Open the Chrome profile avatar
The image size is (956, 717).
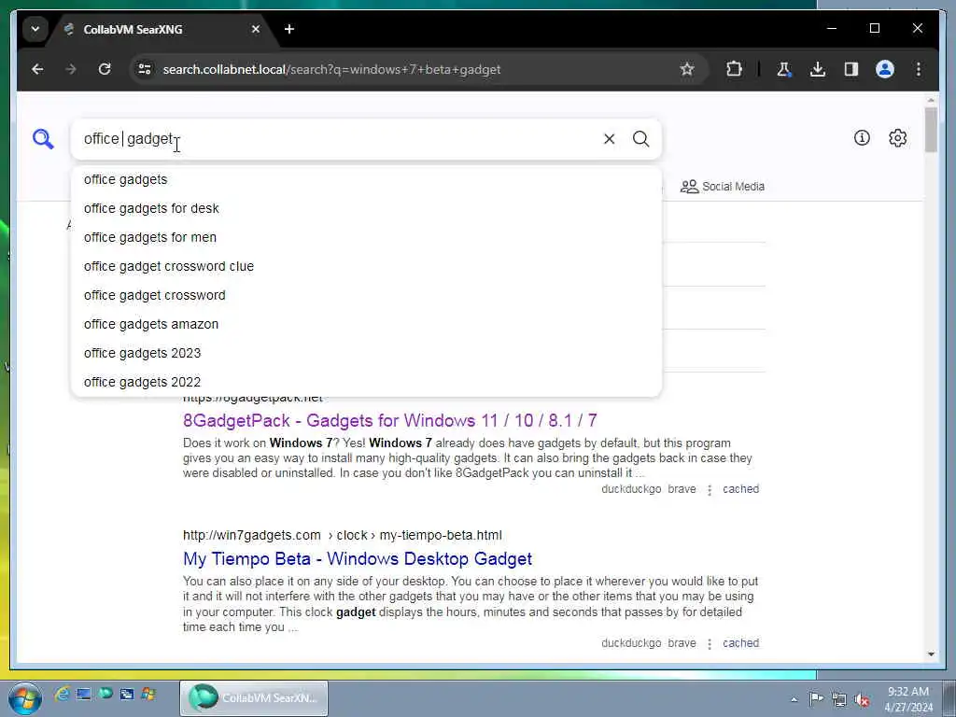pos(885,69)
